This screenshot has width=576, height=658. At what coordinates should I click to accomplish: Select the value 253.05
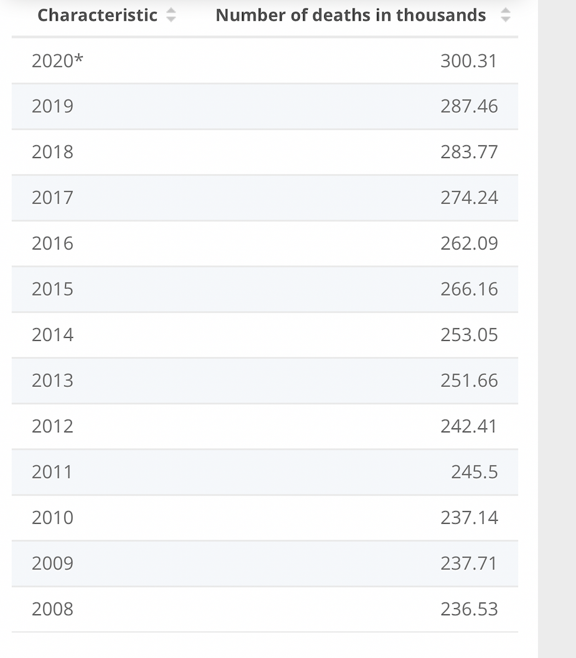click(x=469, y=335)
